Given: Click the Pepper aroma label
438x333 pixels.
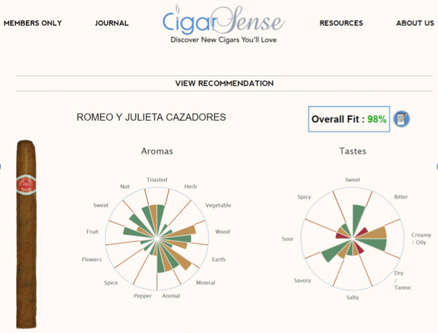Looking at the screenshot, I should (x=143, y=296).
